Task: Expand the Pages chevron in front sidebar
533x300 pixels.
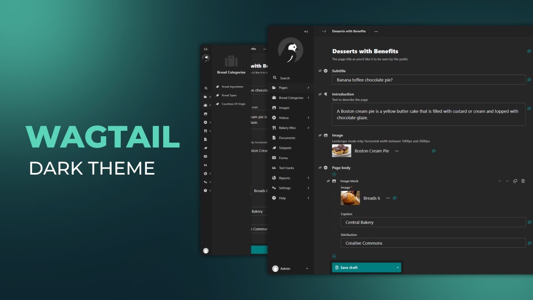Action: pyautogui.click(x=308, y=88)
